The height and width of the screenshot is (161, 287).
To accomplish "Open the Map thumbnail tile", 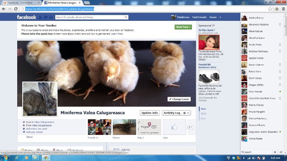I will pyautogui.click(x=149, y=127).
